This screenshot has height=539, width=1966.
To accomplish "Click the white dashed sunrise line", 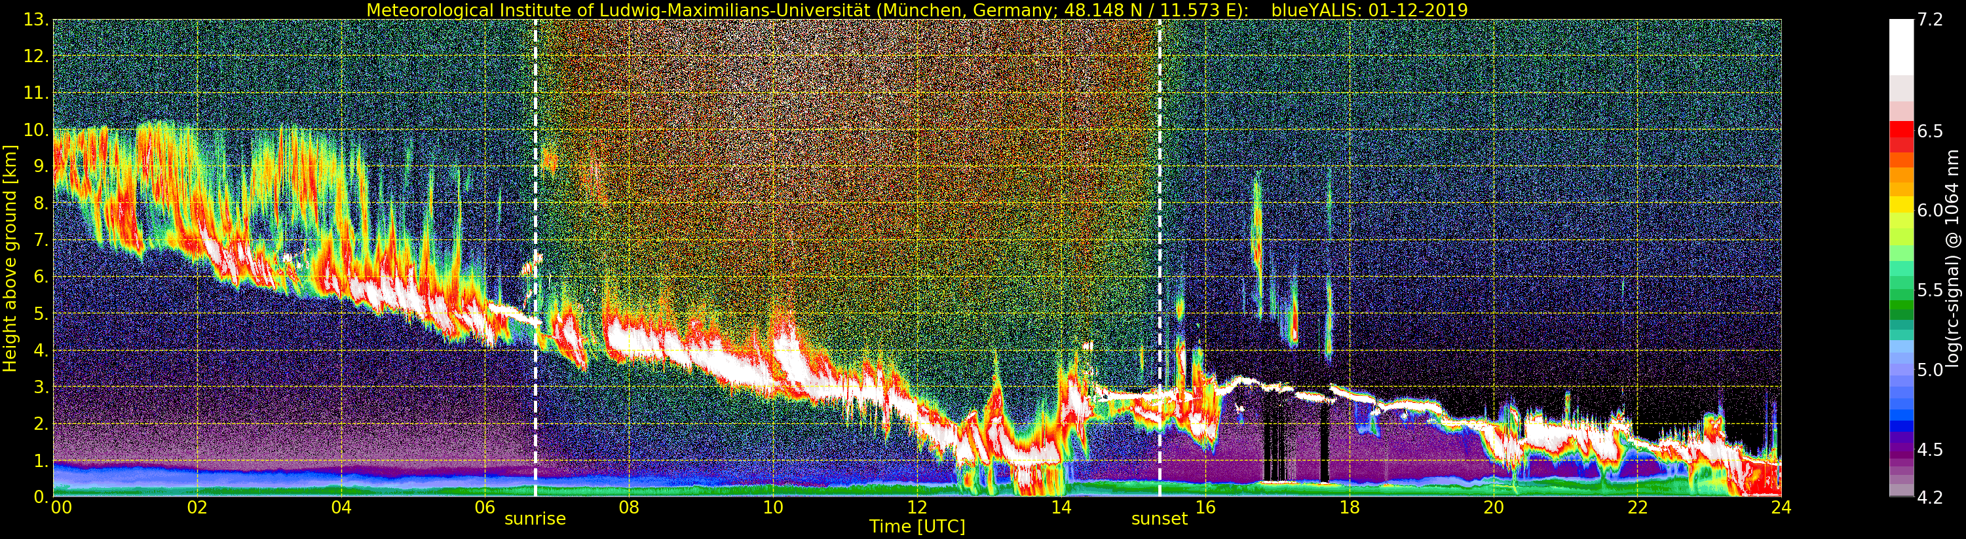I will tap(535, 258).
